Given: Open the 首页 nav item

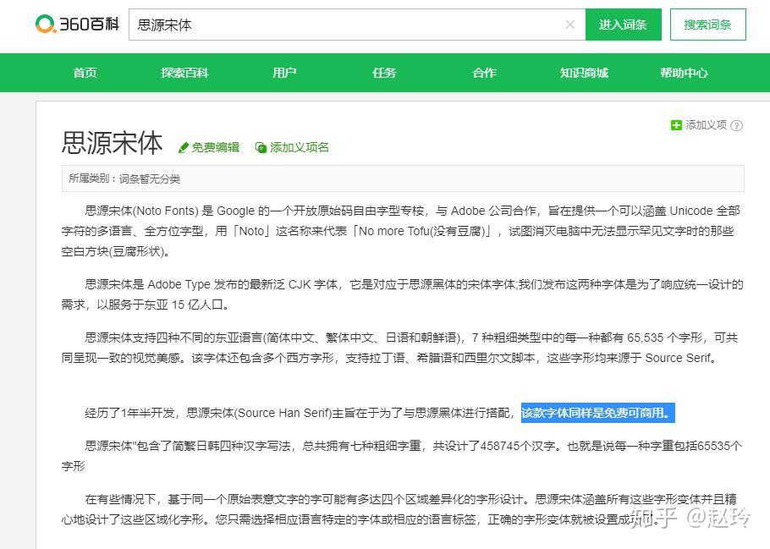Looking at the screenshot, I should (85, 73).
